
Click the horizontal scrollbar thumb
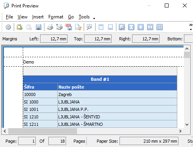click(42, 131)
